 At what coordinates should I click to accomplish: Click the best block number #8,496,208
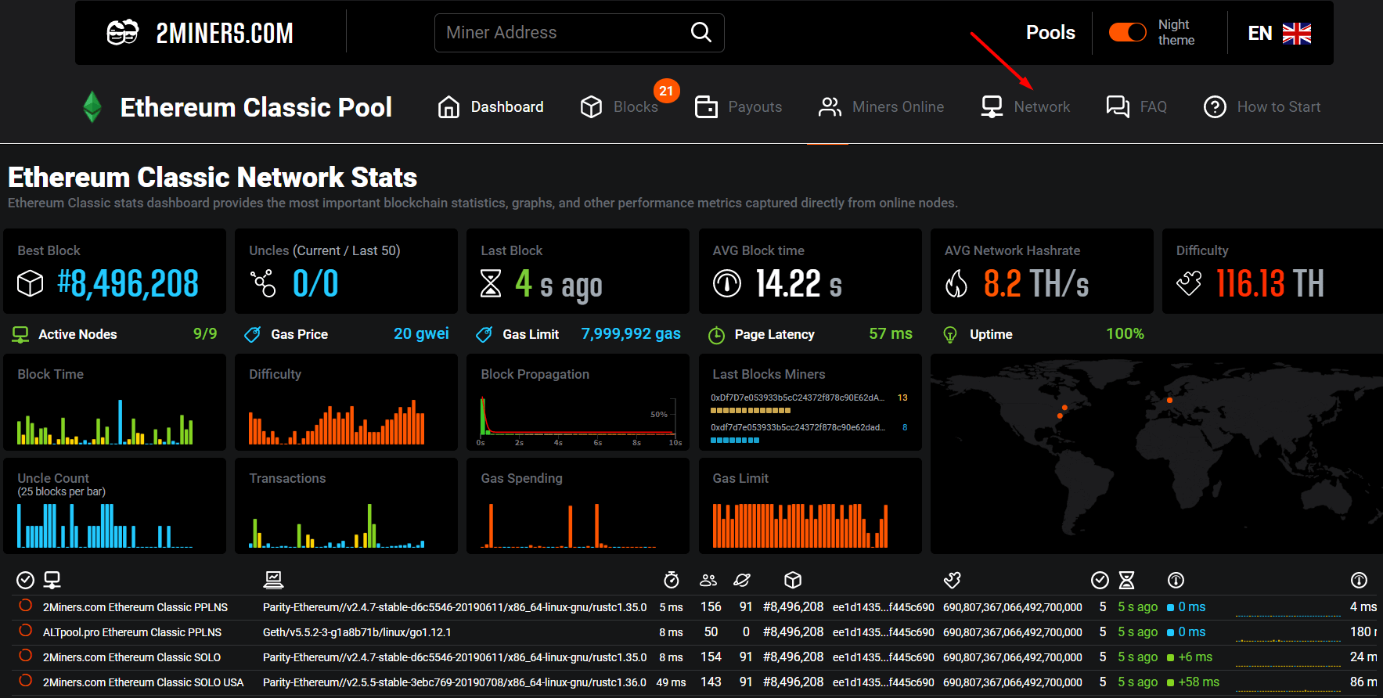pos(128,283)
